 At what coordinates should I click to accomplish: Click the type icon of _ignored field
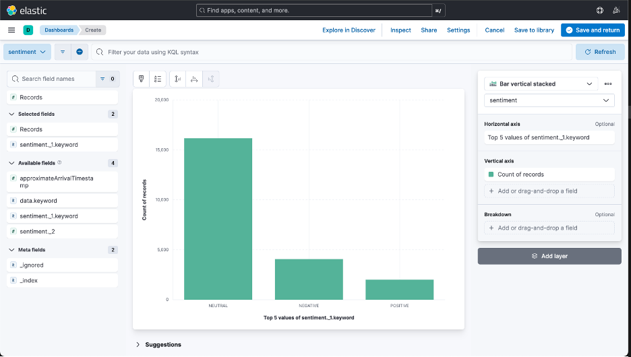pos(13,265)
